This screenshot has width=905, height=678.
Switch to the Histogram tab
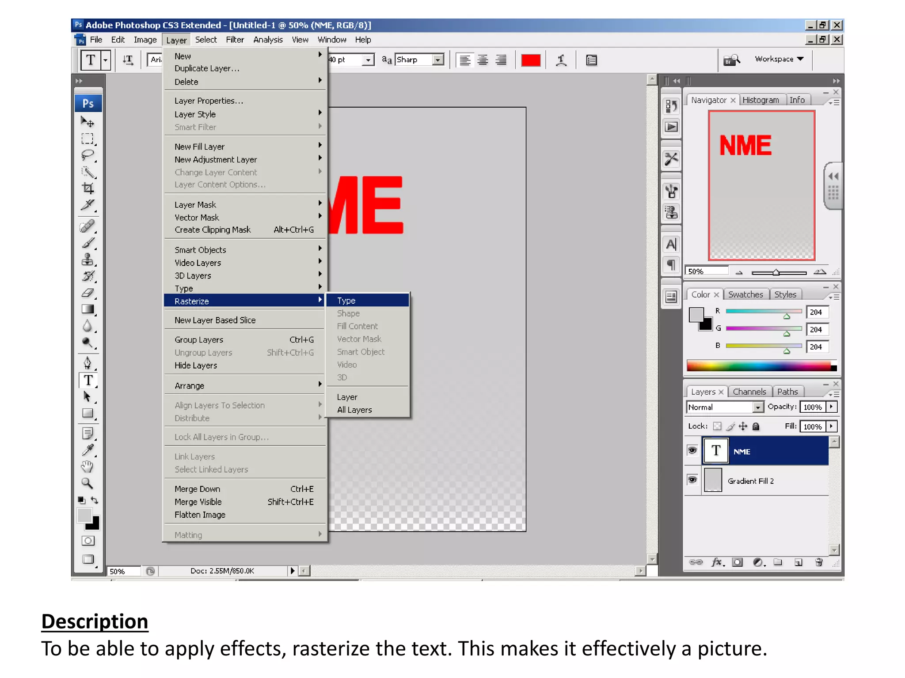coord(761,100)
